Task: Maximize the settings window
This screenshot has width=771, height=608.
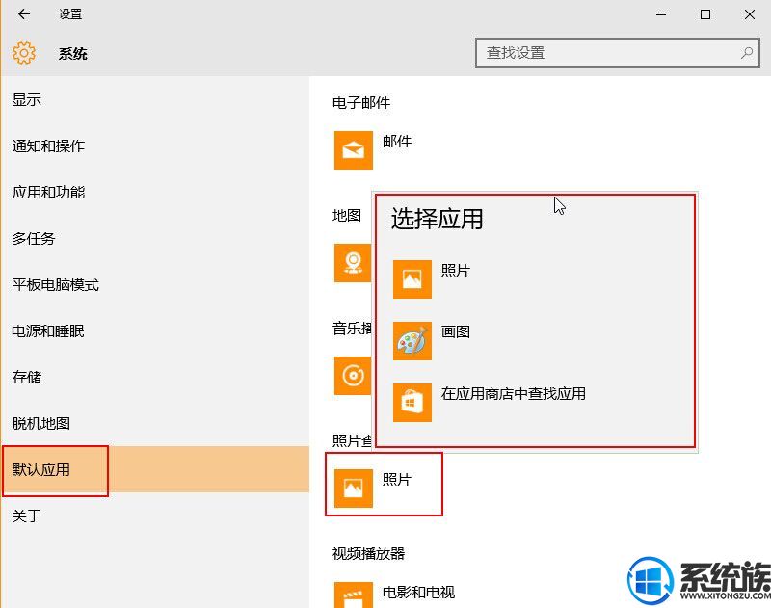Action: click(x=705, y=14)
